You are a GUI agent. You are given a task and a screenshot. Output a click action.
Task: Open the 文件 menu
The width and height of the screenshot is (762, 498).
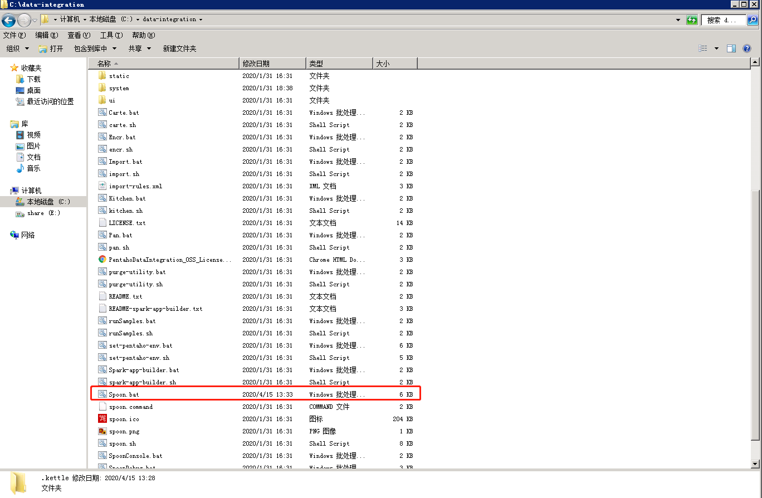point(14,35)
